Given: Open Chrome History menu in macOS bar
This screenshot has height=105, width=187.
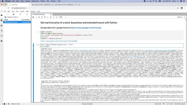Looking at the screenshot, I should (x=27, y=1).
